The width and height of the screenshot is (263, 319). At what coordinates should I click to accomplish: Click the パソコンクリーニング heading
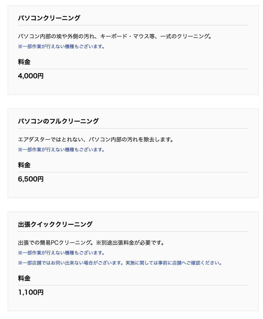coord(49,18)
